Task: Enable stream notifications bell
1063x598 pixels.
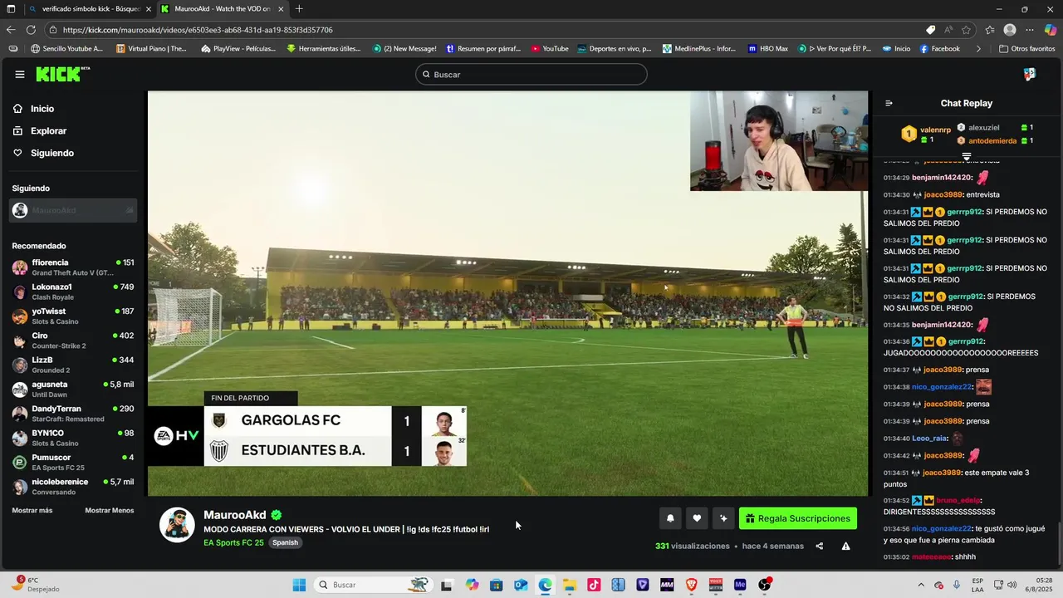Action: pos(670,518)
